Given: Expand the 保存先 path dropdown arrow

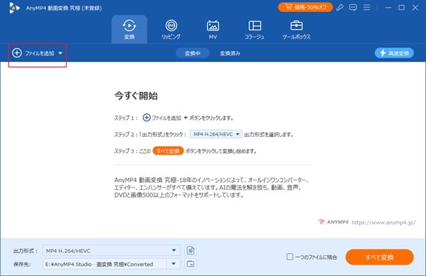Looking at the screenshot, I should click(174, 263).
